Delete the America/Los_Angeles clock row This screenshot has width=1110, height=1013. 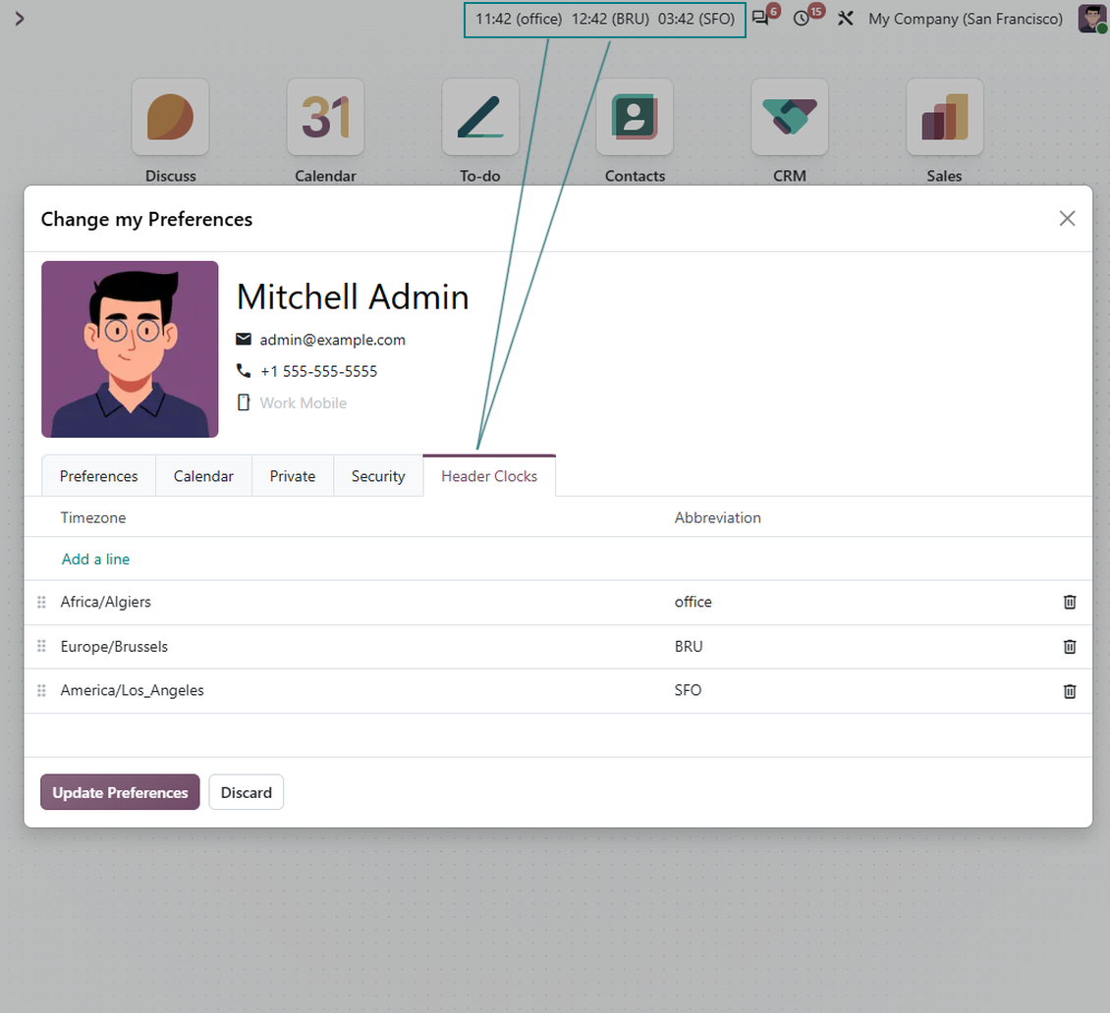1070,691
